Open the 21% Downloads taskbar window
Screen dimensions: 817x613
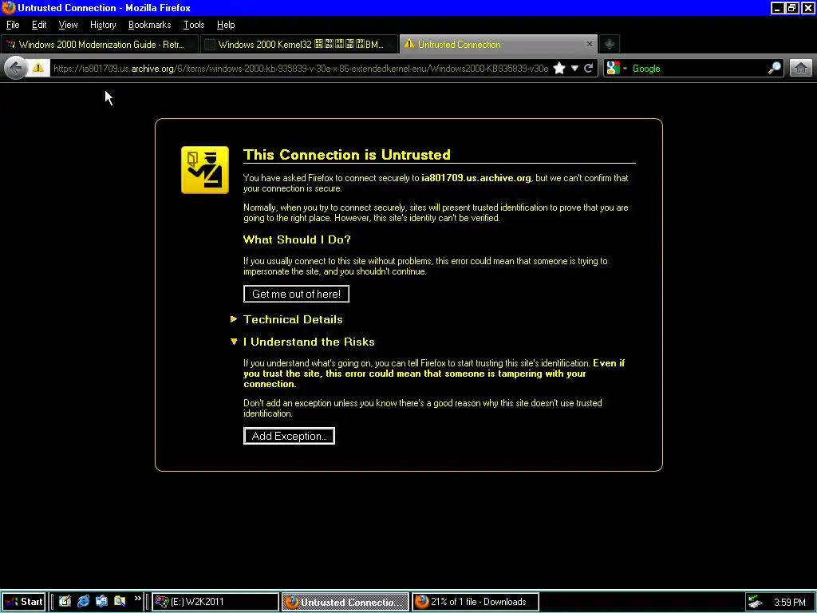(x=476, y=602)
